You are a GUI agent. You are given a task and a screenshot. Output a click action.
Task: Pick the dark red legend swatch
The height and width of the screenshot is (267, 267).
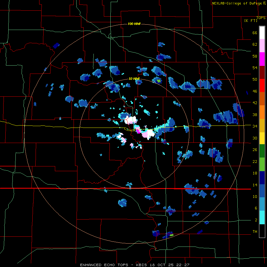click(262, 72)
